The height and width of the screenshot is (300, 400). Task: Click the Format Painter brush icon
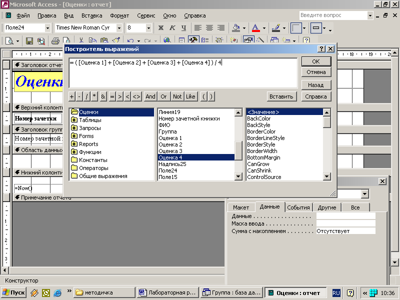(x=115, y=40)
